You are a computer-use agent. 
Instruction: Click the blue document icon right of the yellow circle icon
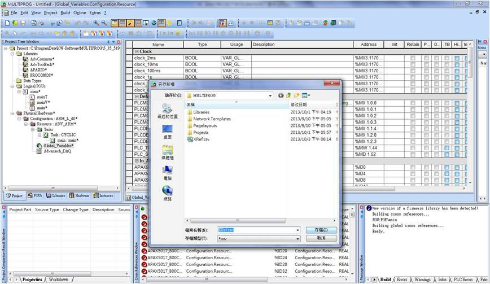[180, 23]
